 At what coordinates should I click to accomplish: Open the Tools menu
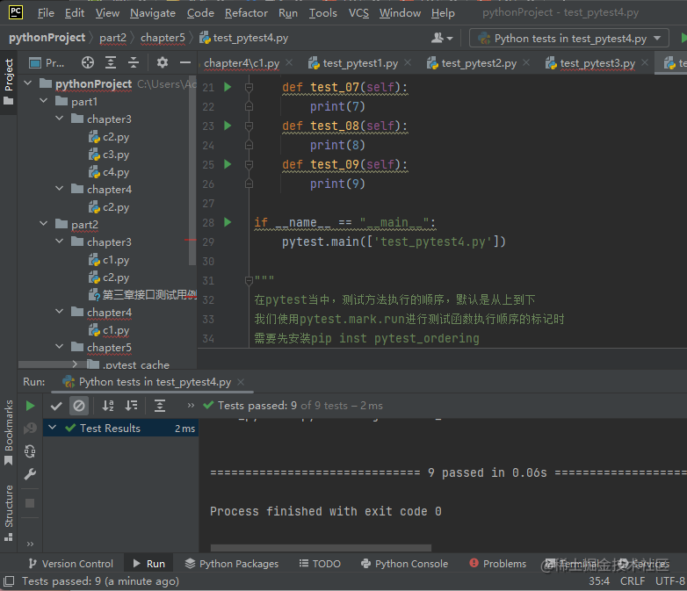pos(323,13)
